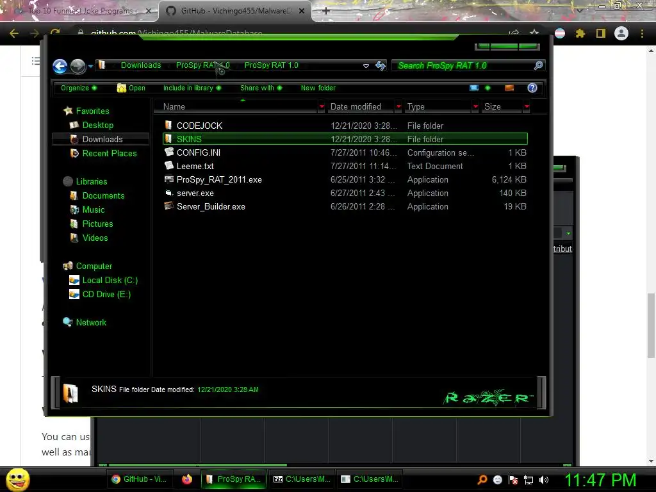This screenshot has width=656, height=492.
Task: Click the Leeme.txt document icon
Action: click(169, 165)
